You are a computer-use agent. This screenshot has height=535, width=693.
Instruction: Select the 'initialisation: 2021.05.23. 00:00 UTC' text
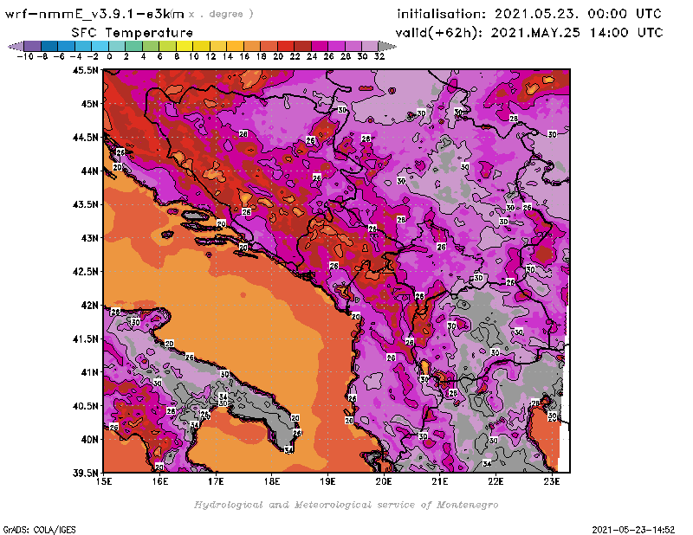click(529, 14)
